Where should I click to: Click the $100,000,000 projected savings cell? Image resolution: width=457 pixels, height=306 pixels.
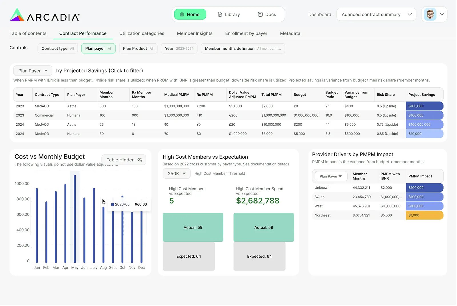tap(425, 125)
